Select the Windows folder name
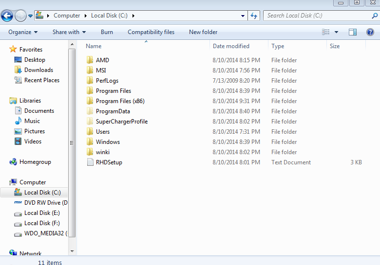The width and height of the screenshot is (380, 265). click(x=108, y=141)
